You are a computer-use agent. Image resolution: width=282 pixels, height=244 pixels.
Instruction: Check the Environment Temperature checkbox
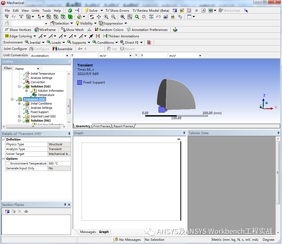8,163
